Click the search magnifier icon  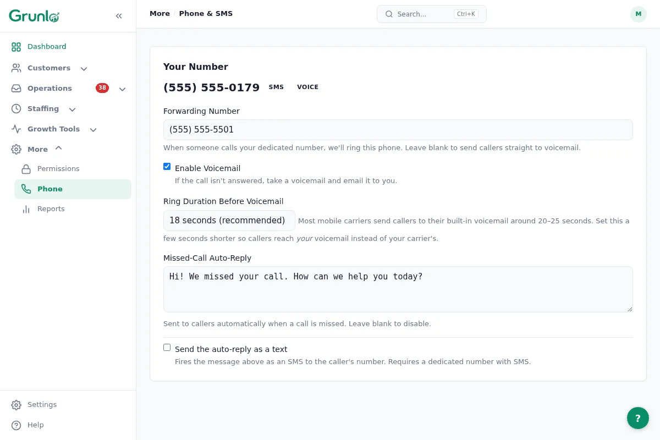[389, 14]
